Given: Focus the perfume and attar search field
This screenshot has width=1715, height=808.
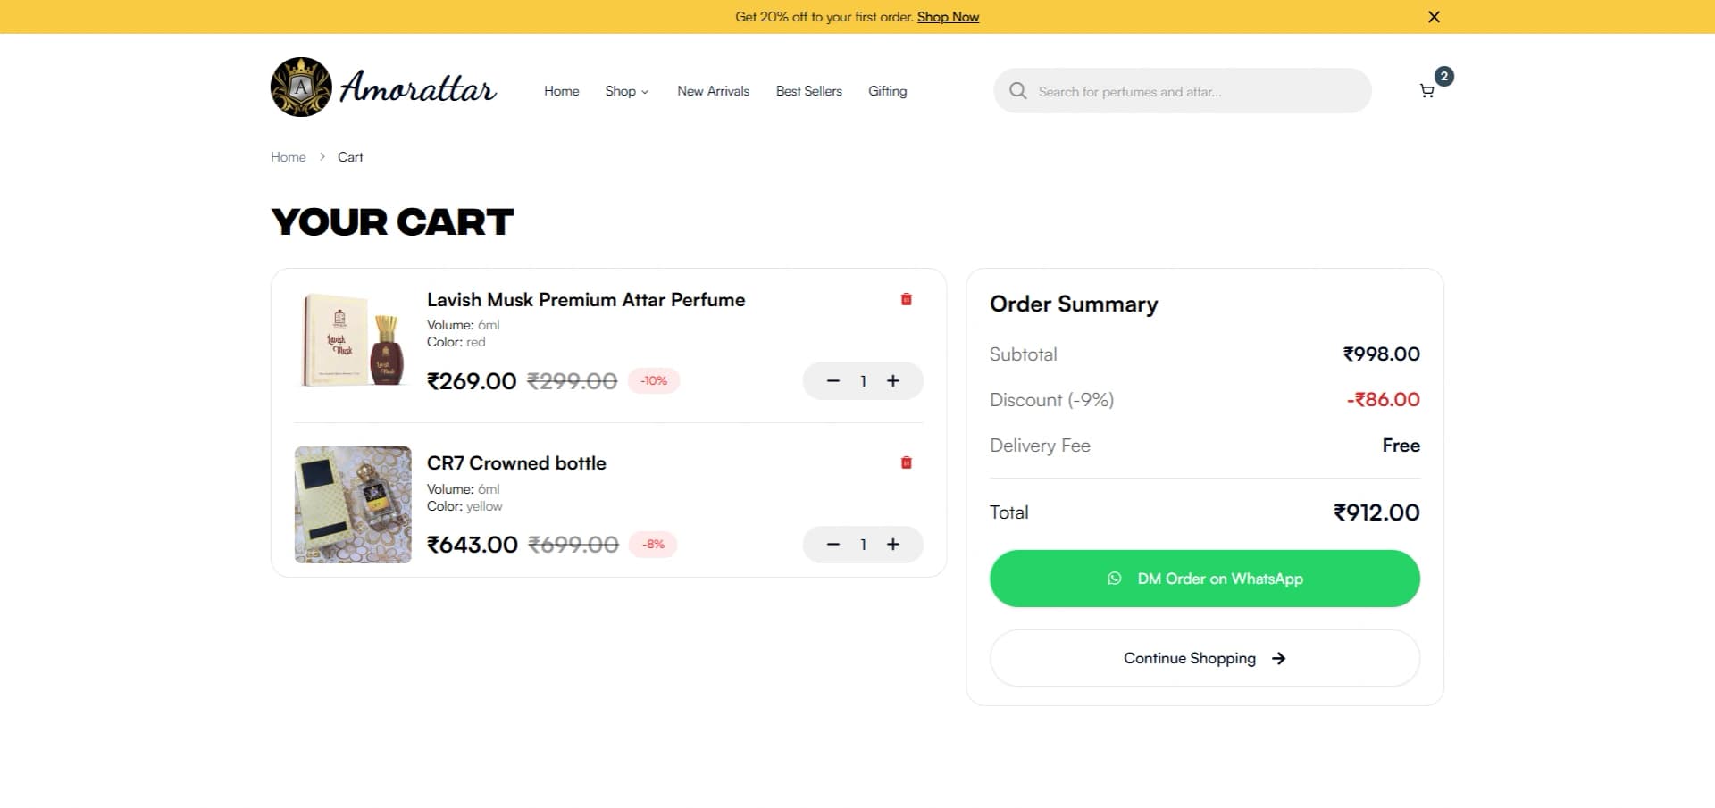Looking at the screenshot, I should coord(1182,91).
